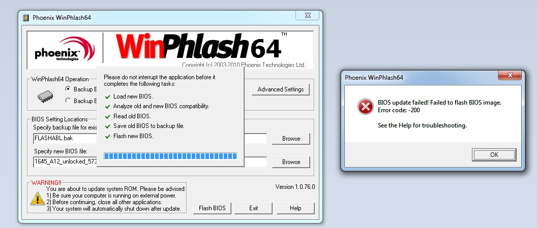Close the error dialog with the X button
The width and height of the screenshot is (537, 228).
pos(510,75)
